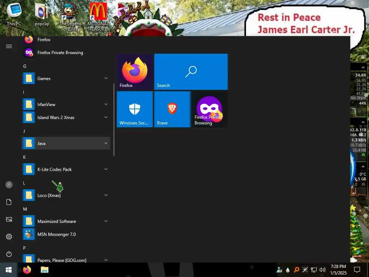
Task: Click the Power button icon
Action: pos(9,254)
